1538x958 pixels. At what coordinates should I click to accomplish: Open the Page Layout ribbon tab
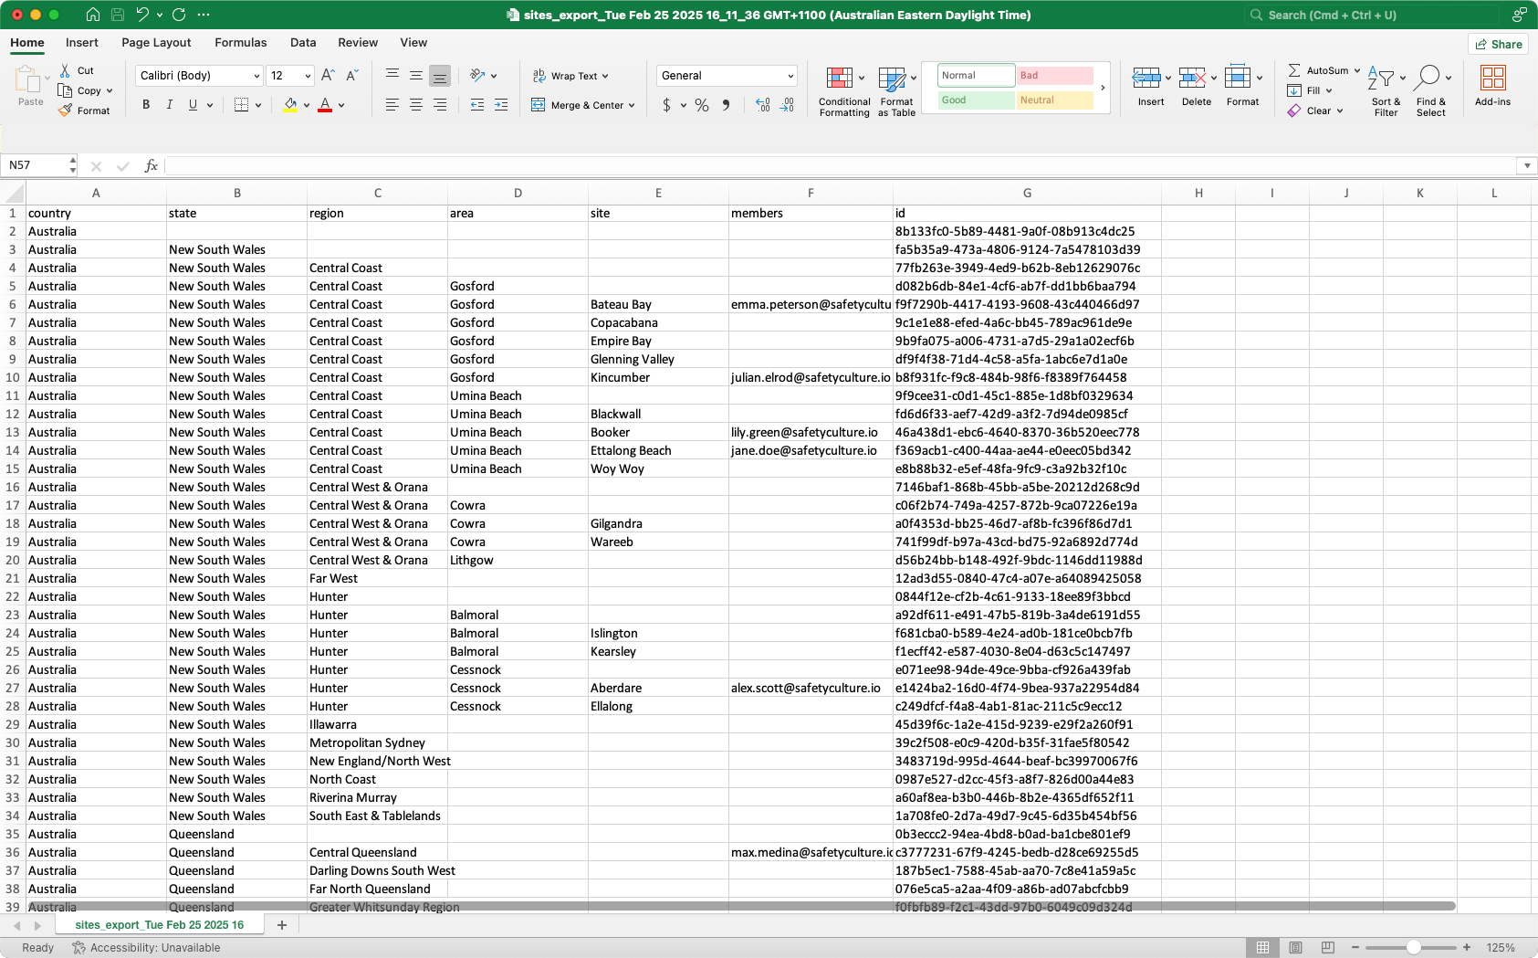click(x=156, y=43)
